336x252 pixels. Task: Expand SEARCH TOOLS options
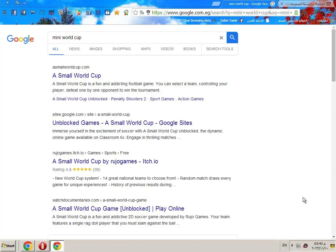(x=220, y=49)
